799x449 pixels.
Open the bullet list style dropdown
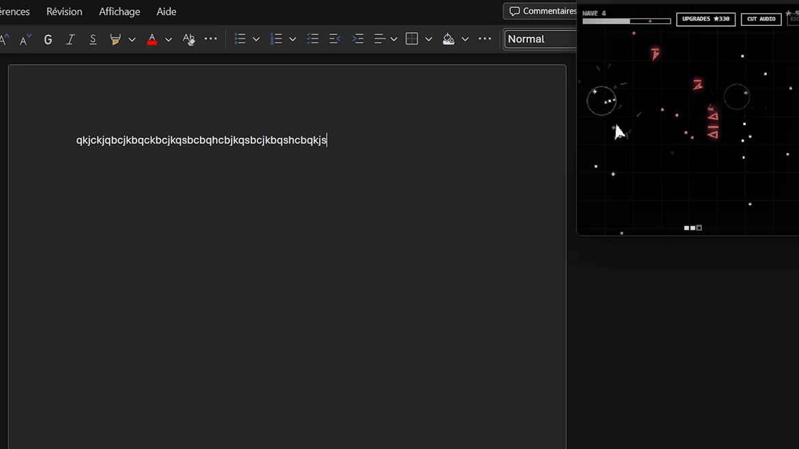pyautogui.click(x=256, y=39)
